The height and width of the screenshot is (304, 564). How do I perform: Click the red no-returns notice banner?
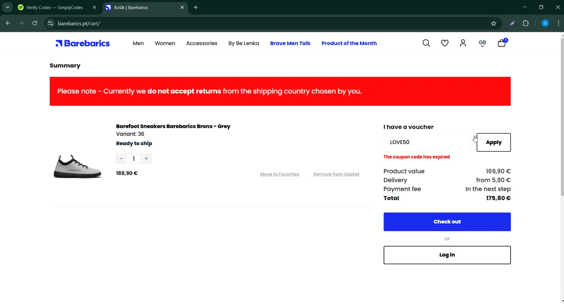[280, 91]
